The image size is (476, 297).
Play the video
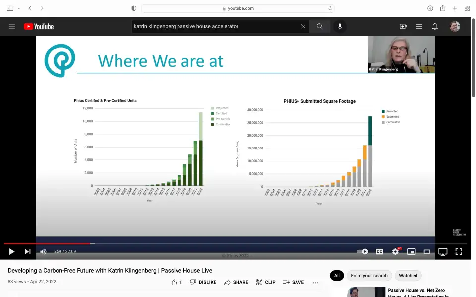click(x=11, y=251)
